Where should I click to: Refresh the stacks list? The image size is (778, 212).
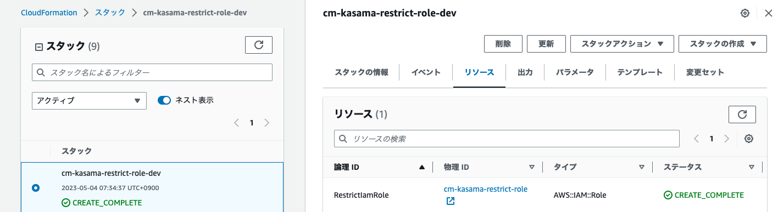(259, 45)
